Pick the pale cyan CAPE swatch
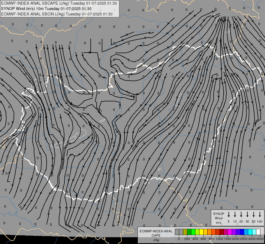Screen dimensions: 265x244 (254, 232)
